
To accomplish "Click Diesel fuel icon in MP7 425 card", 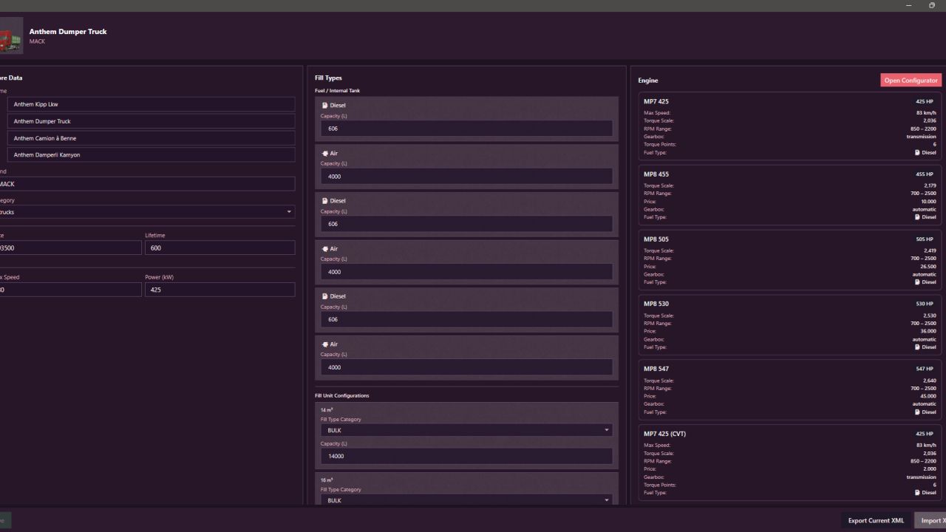I will click(917, 152).
